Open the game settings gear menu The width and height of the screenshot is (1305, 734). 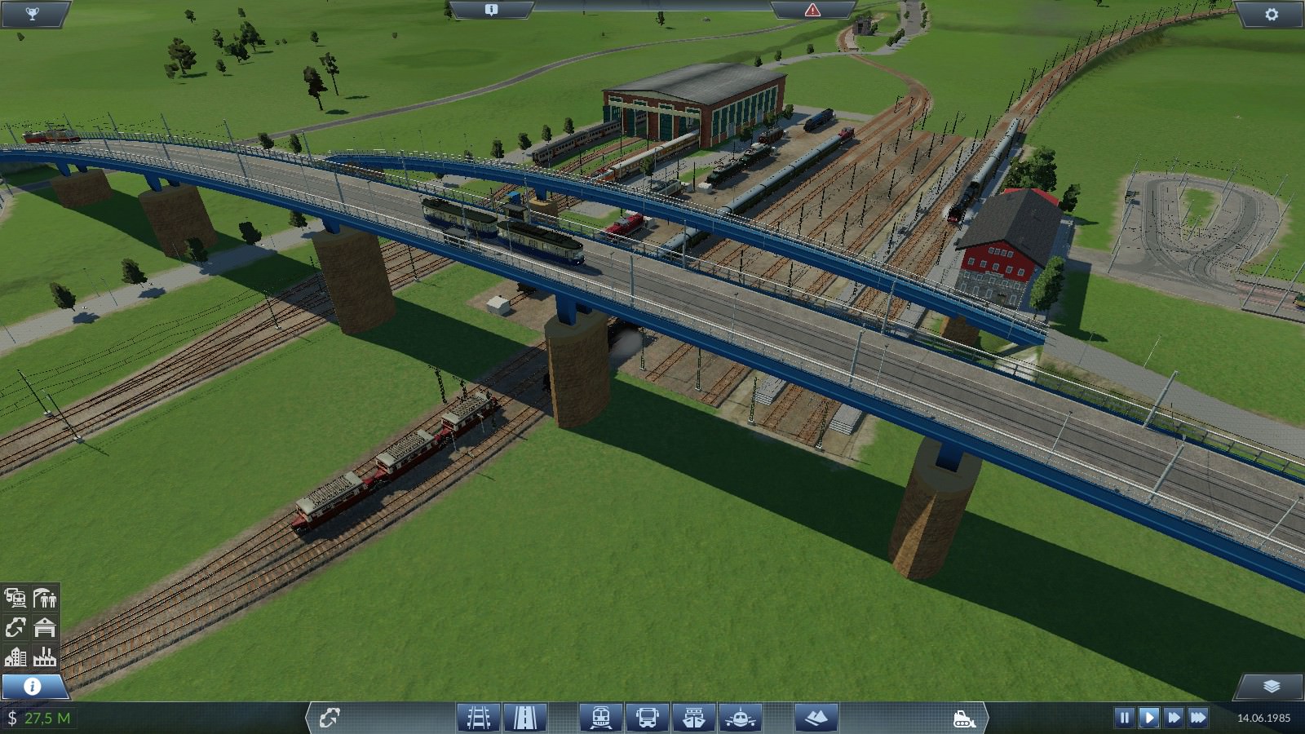tap(1272, 14)
